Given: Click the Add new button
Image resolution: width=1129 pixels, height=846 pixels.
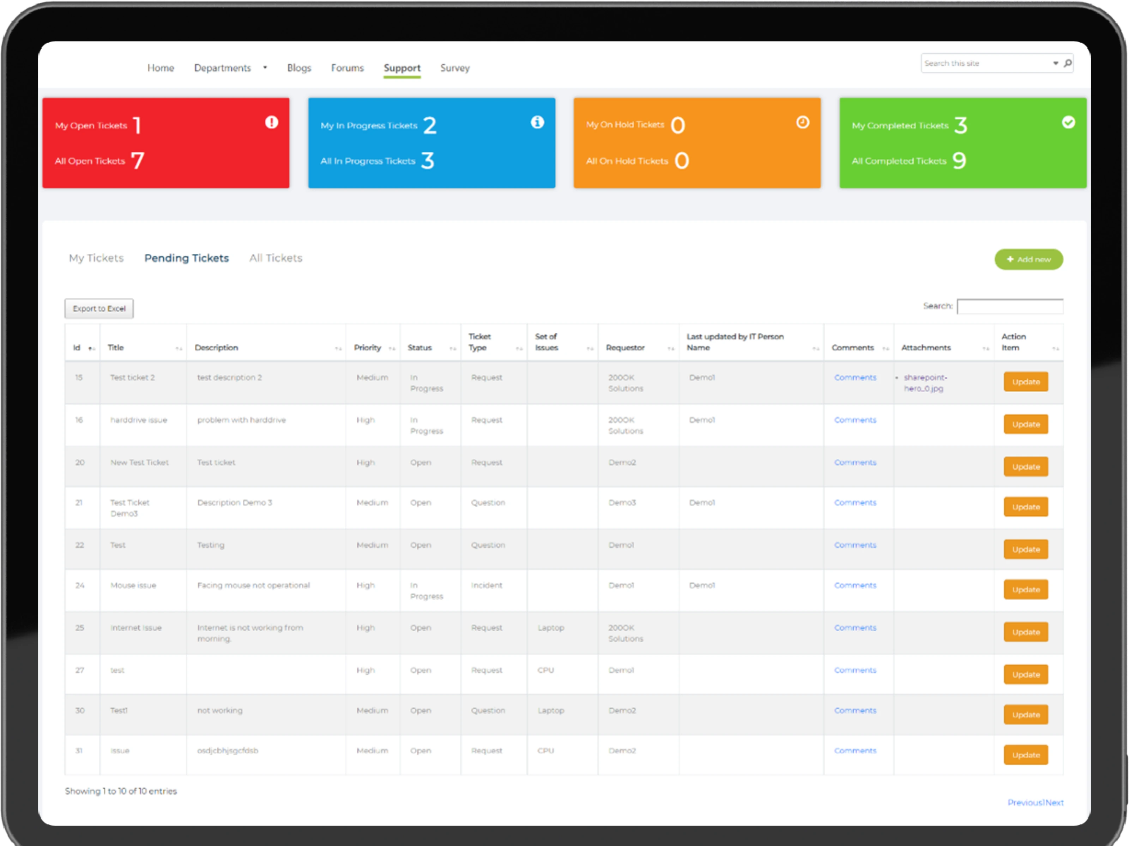Looking at the screenshot, I should 1028,259.
